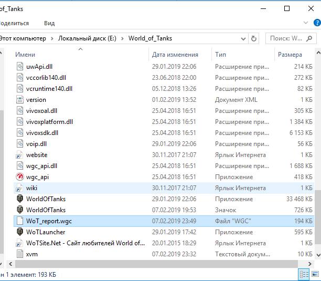Screen dimensions: 321x281
Task: Refresh the folder with the reload icon
Action: pyautogui.click(x=254, y=38)
